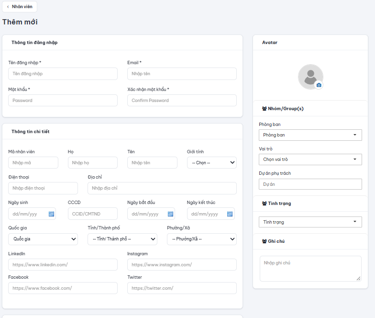Select the Tỉnh/Thành phố dropdown

click(x=122, y=239)
